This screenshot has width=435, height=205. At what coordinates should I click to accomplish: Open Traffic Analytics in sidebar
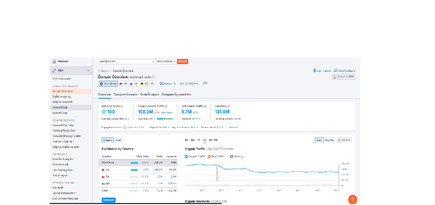tap(62, 97)
